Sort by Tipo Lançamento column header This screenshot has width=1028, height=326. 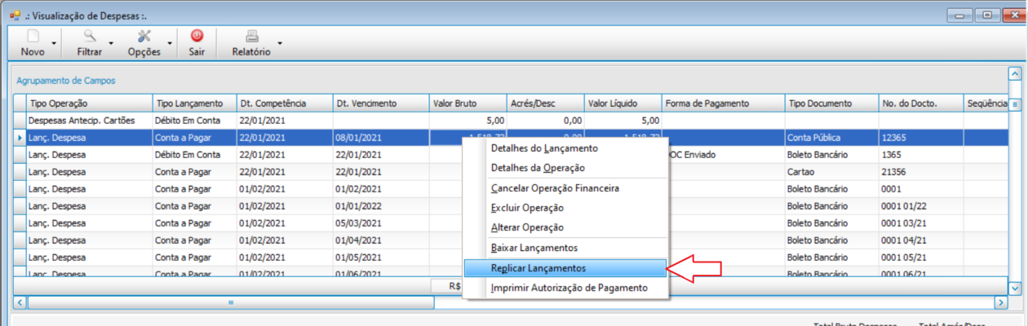[194, 104]
